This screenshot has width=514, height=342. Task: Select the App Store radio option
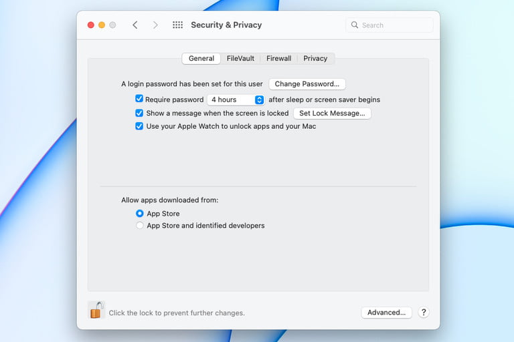pyautogui.click(x=140, y=213)
